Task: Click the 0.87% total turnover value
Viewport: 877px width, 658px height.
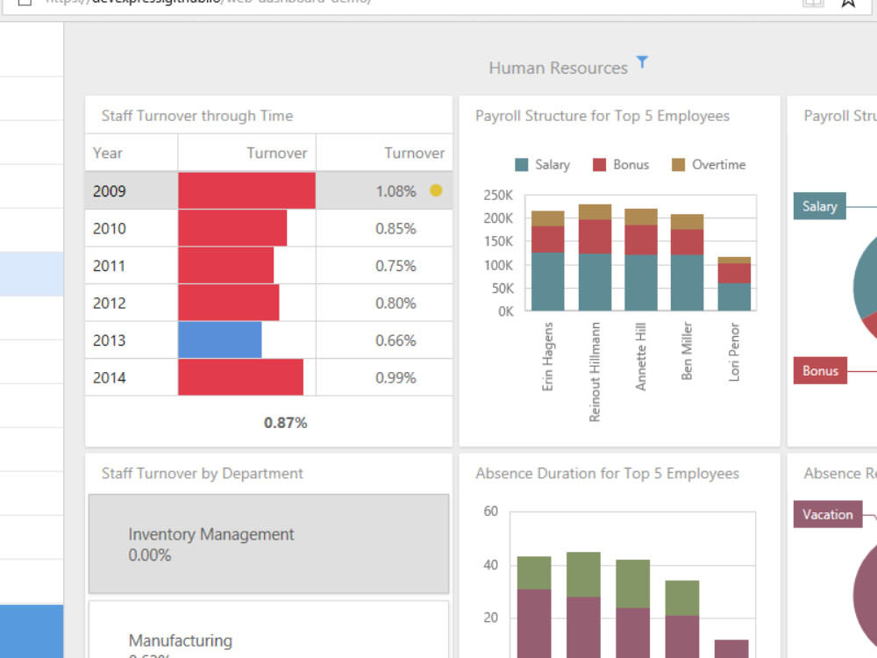Action: point(285,423)
